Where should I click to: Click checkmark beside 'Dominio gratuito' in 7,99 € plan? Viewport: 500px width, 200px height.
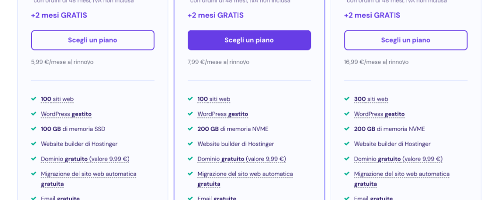tap(190, 159)
